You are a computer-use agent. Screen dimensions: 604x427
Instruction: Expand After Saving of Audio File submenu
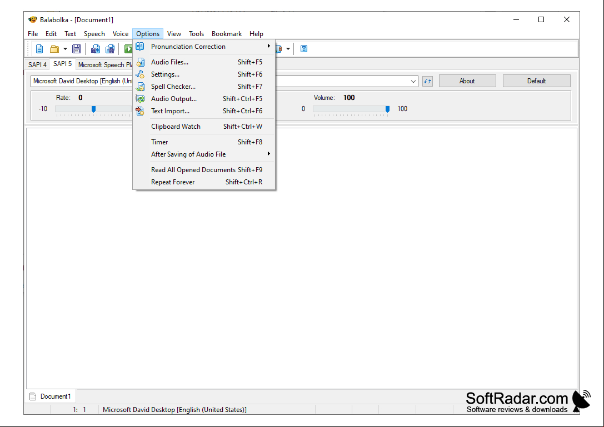click(x=204, y=154)
